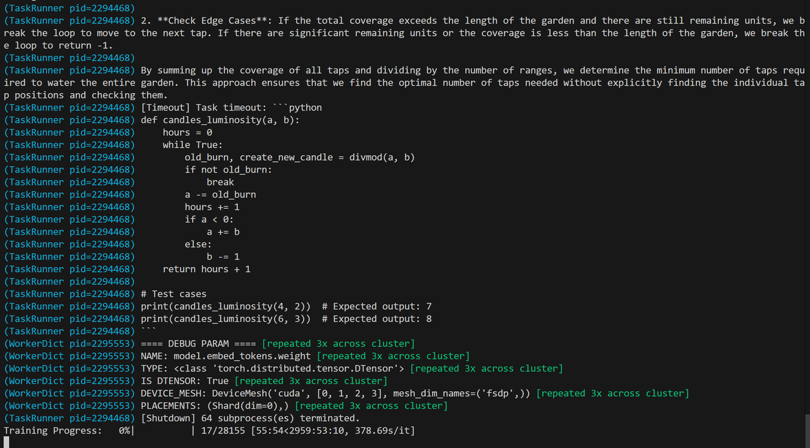
Task: Click the "Training Progress:" label text
Action: [53, 431]
